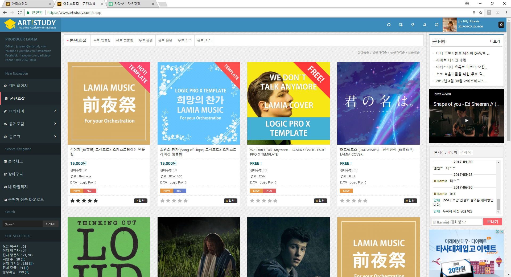The height and width of the screenshot is (277, 511).
Task: Click the sidebar Search input field
Action: coord(23,224)
